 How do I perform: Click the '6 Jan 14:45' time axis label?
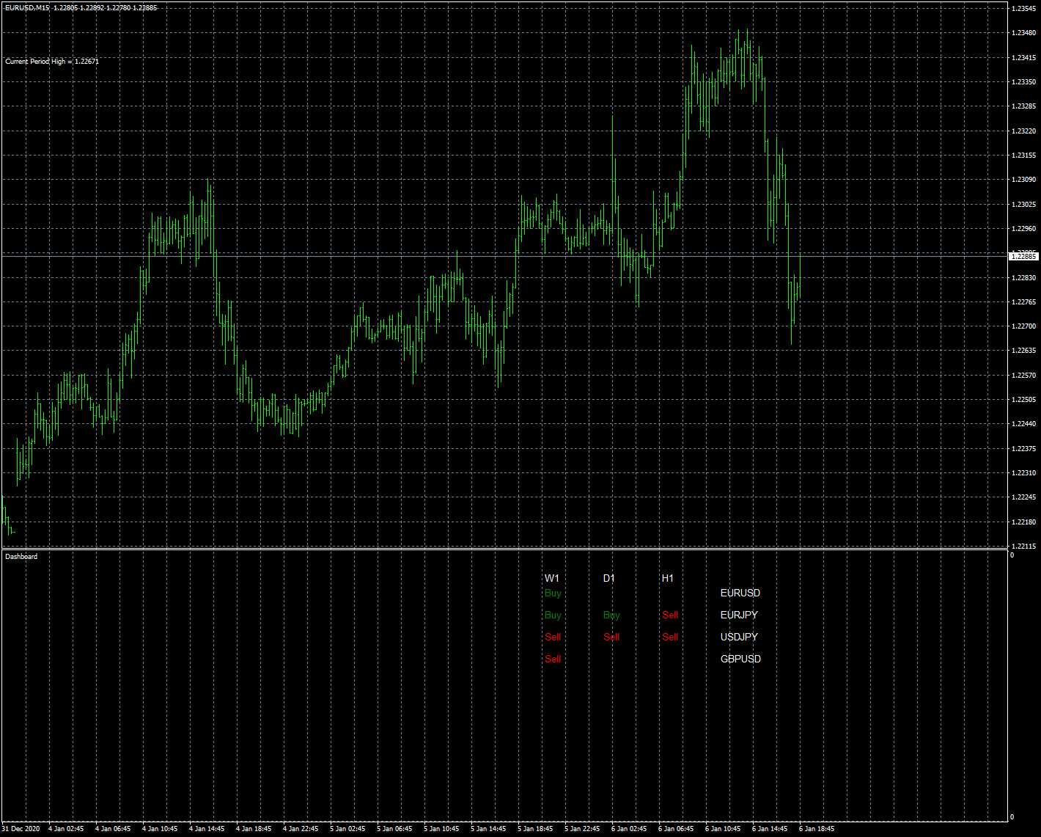[x=770, y=829]
